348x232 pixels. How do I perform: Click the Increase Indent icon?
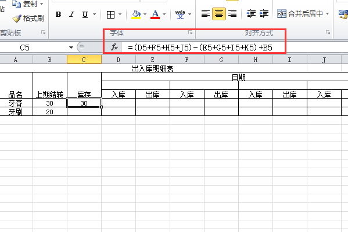pos(264,14)
